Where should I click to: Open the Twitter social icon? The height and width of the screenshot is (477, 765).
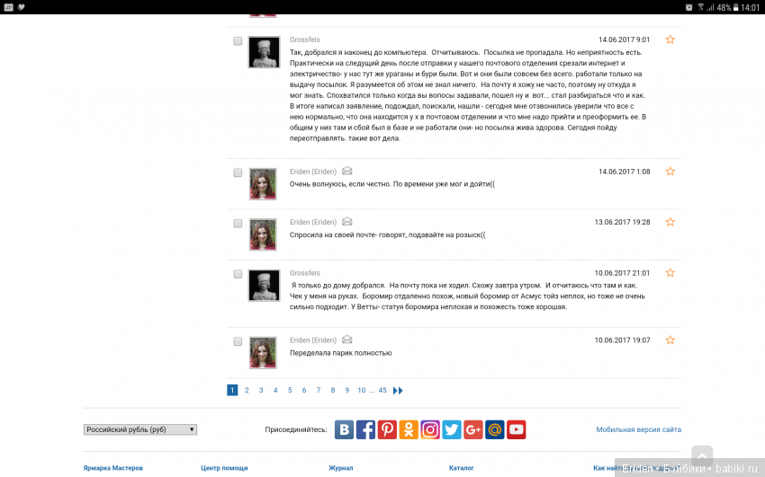coord(452,429)
